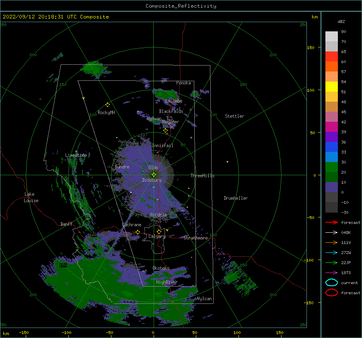Select the yellow 54 dBZ color swatch
362x338 pixels.
(x=331, y=87)
